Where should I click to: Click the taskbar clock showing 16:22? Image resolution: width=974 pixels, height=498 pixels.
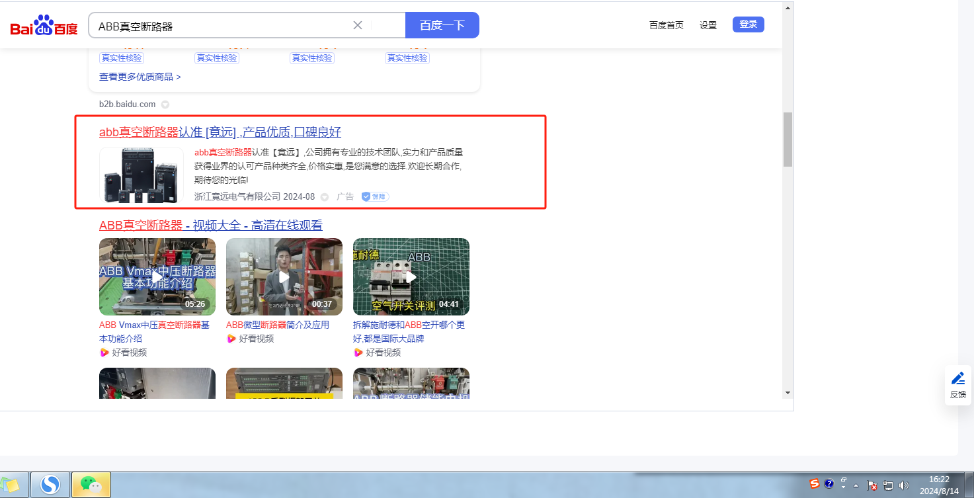tap(939, 485)
